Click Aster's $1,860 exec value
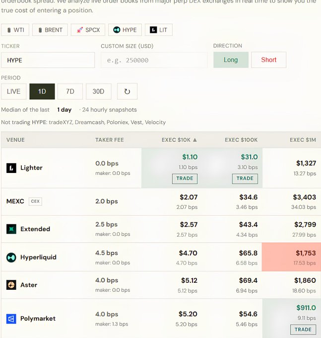The height and width of the screenshot is (338, 321). [305, 281]
